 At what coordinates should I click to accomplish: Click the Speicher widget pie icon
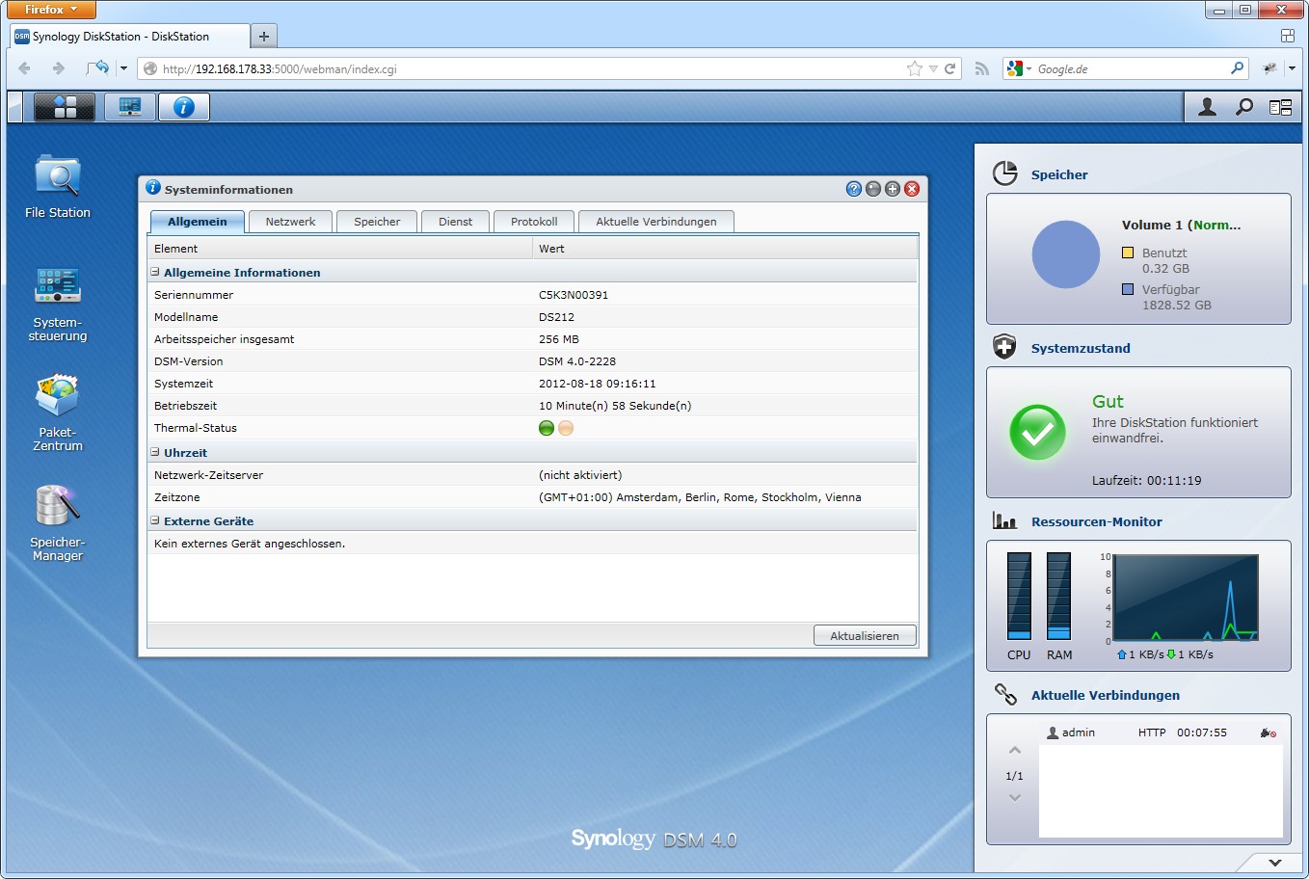(x=1005, y=173)
